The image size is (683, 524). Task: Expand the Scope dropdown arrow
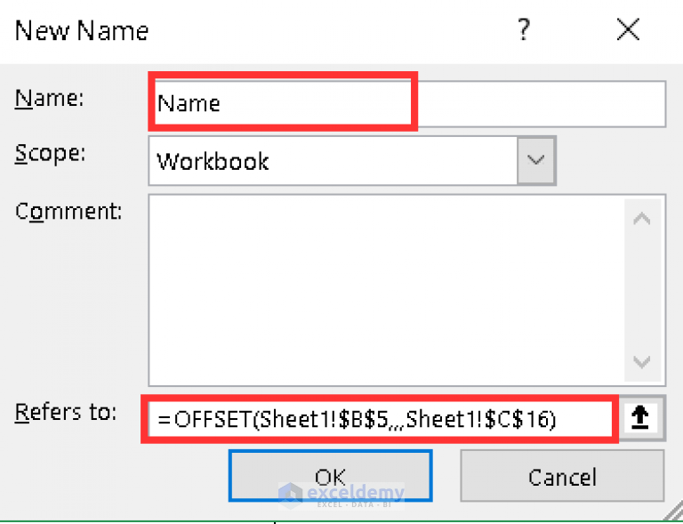coord(535,161)
